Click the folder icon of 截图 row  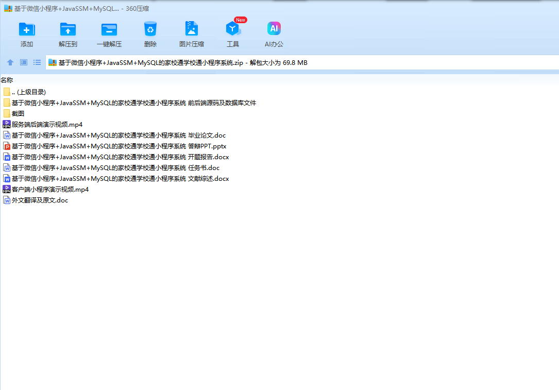(7, 114)
